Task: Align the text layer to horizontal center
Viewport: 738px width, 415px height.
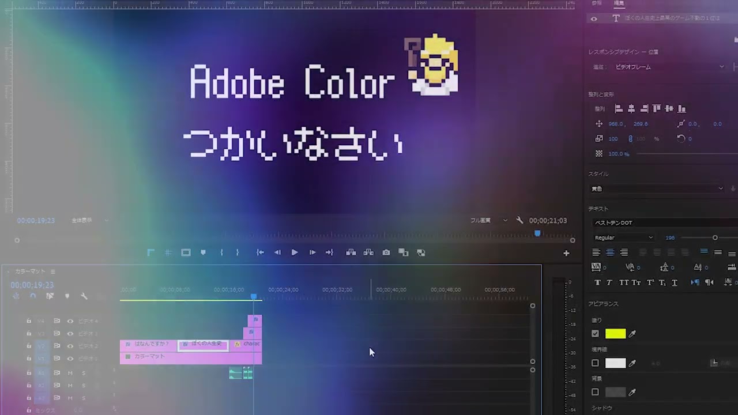Action: [x=631, y=108]
